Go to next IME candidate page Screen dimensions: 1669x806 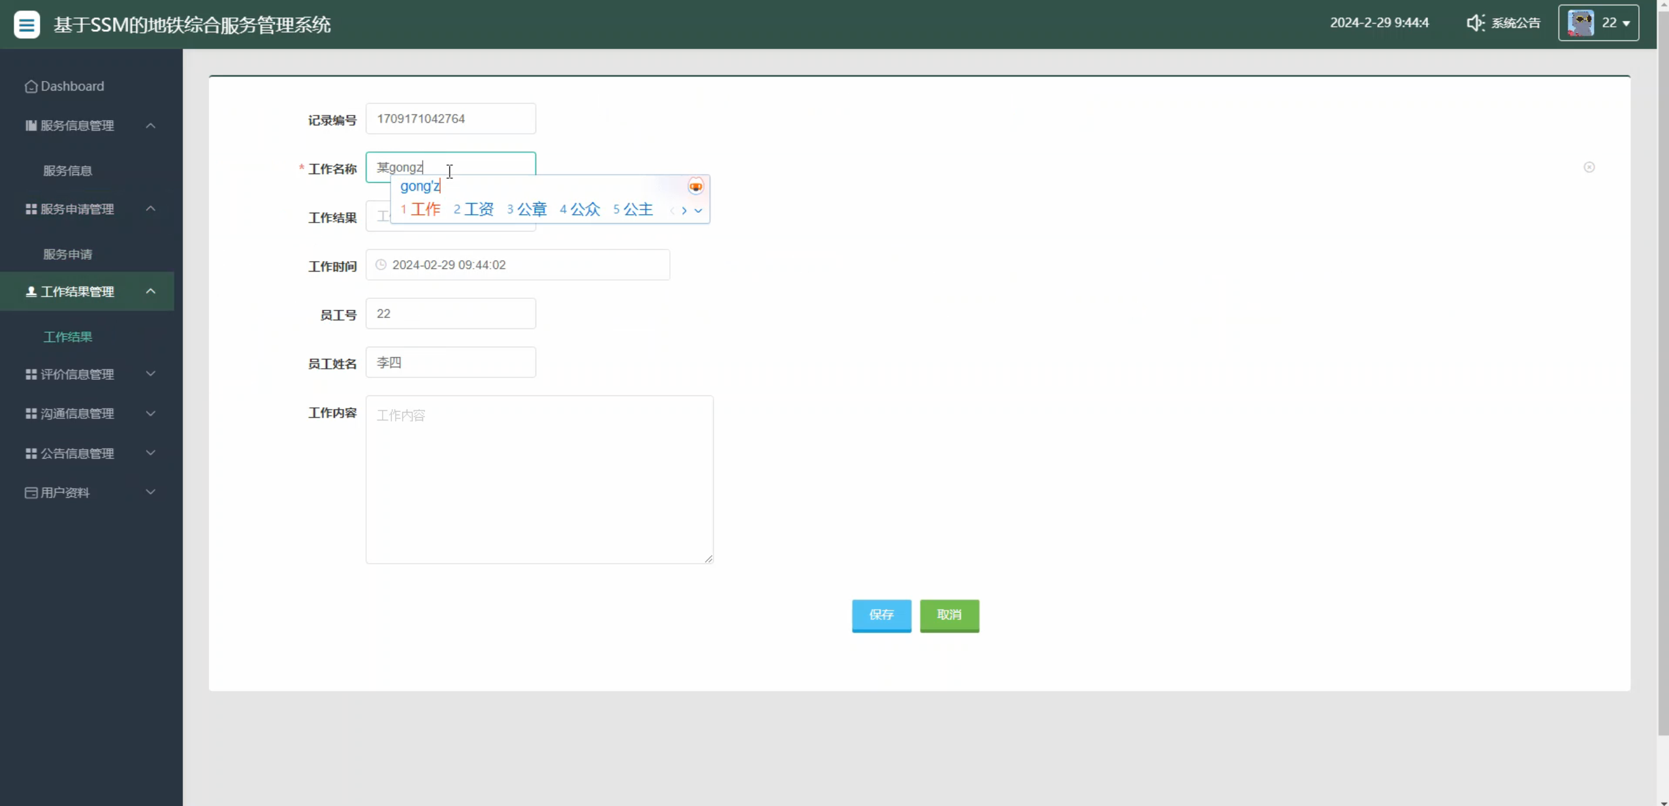coord(684,210)
